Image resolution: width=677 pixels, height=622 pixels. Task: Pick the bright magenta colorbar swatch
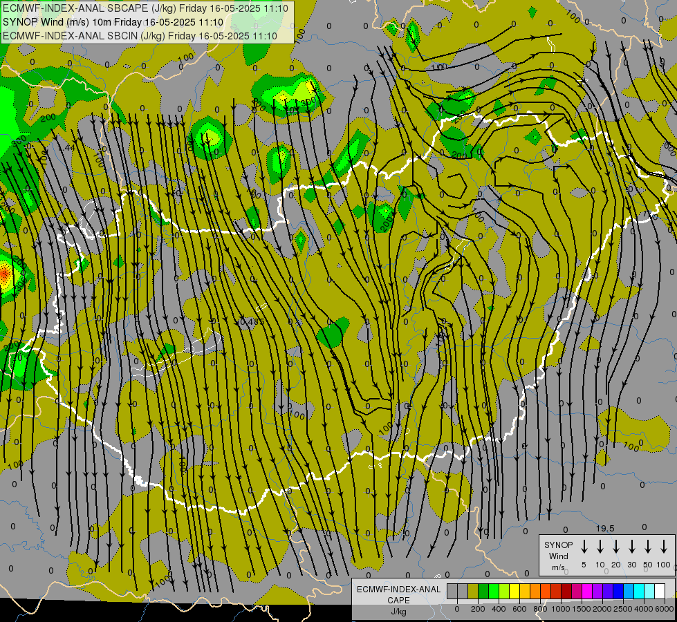587,591
